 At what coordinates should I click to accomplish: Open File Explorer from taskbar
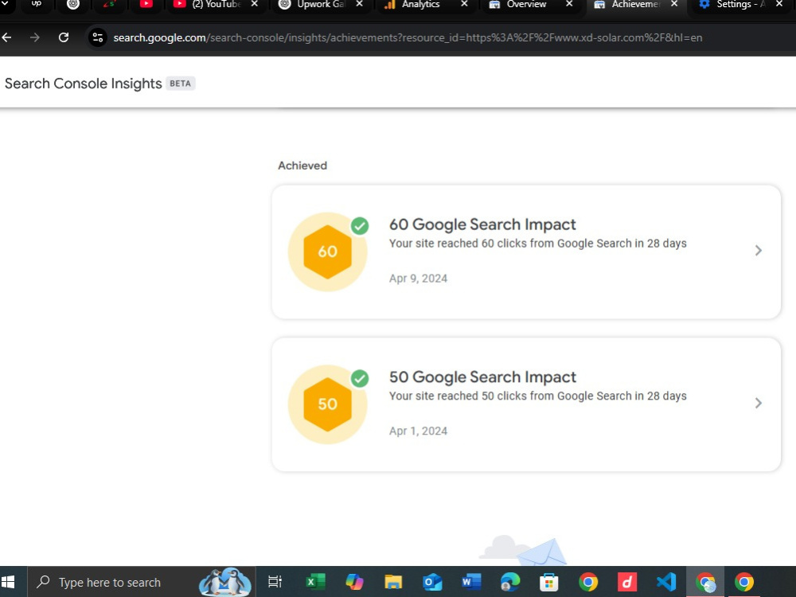(x=393, y=582)
